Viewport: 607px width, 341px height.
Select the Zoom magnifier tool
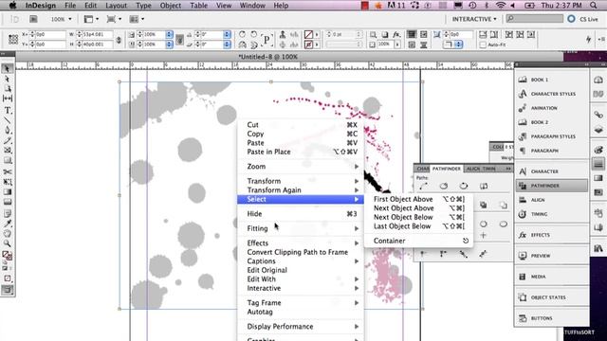[x=7, y=243]
